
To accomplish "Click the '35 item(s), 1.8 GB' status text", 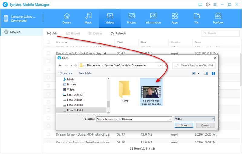I will [x=142, y=149].
